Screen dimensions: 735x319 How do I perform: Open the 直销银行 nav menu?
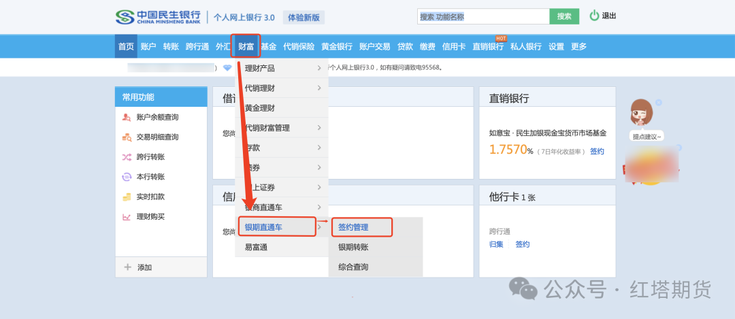tap(488, 46)
